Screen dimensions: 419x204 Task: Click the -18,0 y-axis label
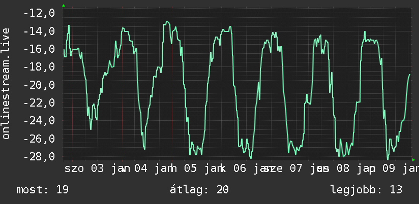point(39,66)
